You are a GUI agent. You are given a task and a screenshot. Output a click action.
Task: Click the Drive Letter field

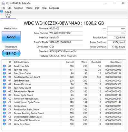pyautogui.click(x=66, y=47)
